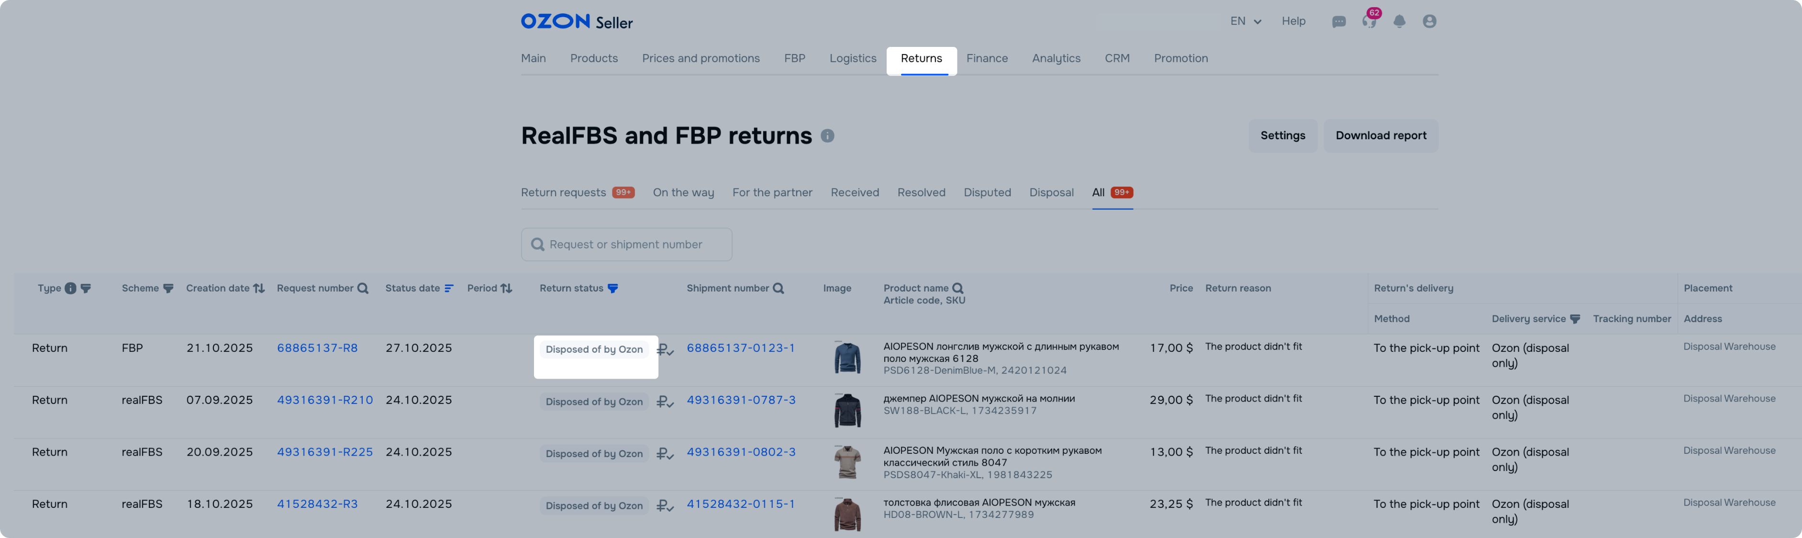Screen dimensions: 1802x538
Task: Open support headset icon with 62 badge
Action: 1369,22
